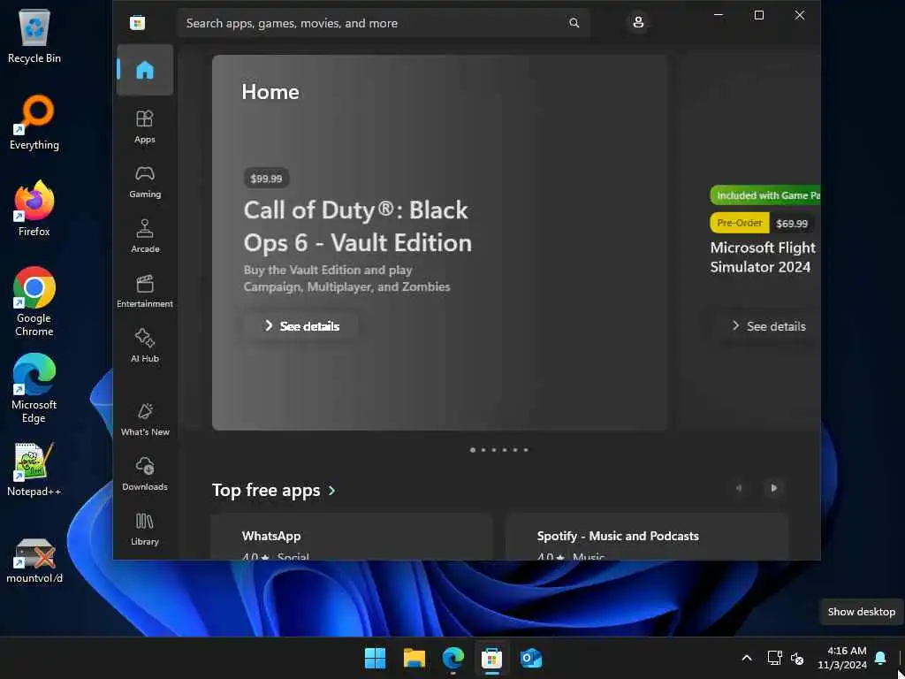
Task: Open the user account profile icon
Action: [x=638, y=22]
